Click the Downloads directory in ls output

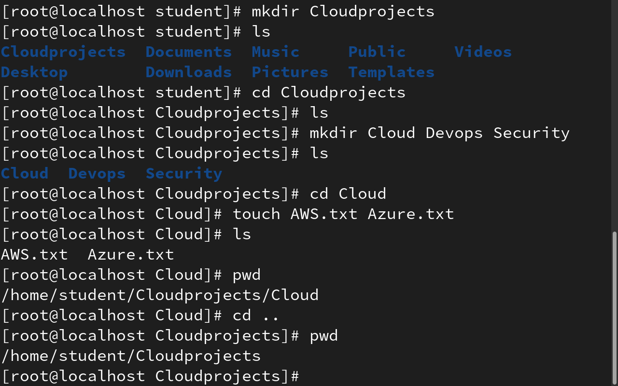point(189,72)
